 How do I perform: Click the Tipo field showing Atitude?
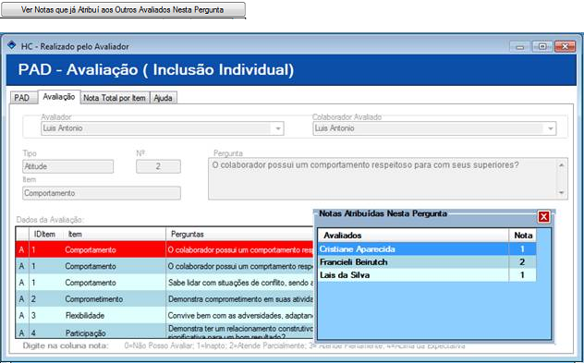click(67, 166)
